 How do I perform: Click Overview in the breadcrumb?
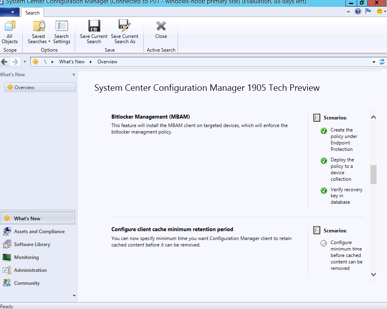pyautogui.click(x=107, y=62)
